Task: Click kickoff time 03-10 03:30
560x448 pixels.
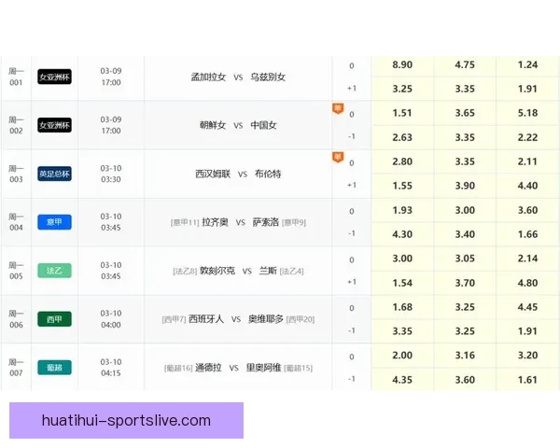Action: tap(111, 174)
